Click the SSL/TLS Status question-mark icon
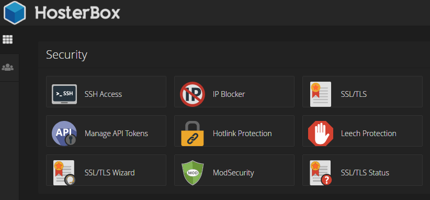430x200 pixels. [321, 173]
